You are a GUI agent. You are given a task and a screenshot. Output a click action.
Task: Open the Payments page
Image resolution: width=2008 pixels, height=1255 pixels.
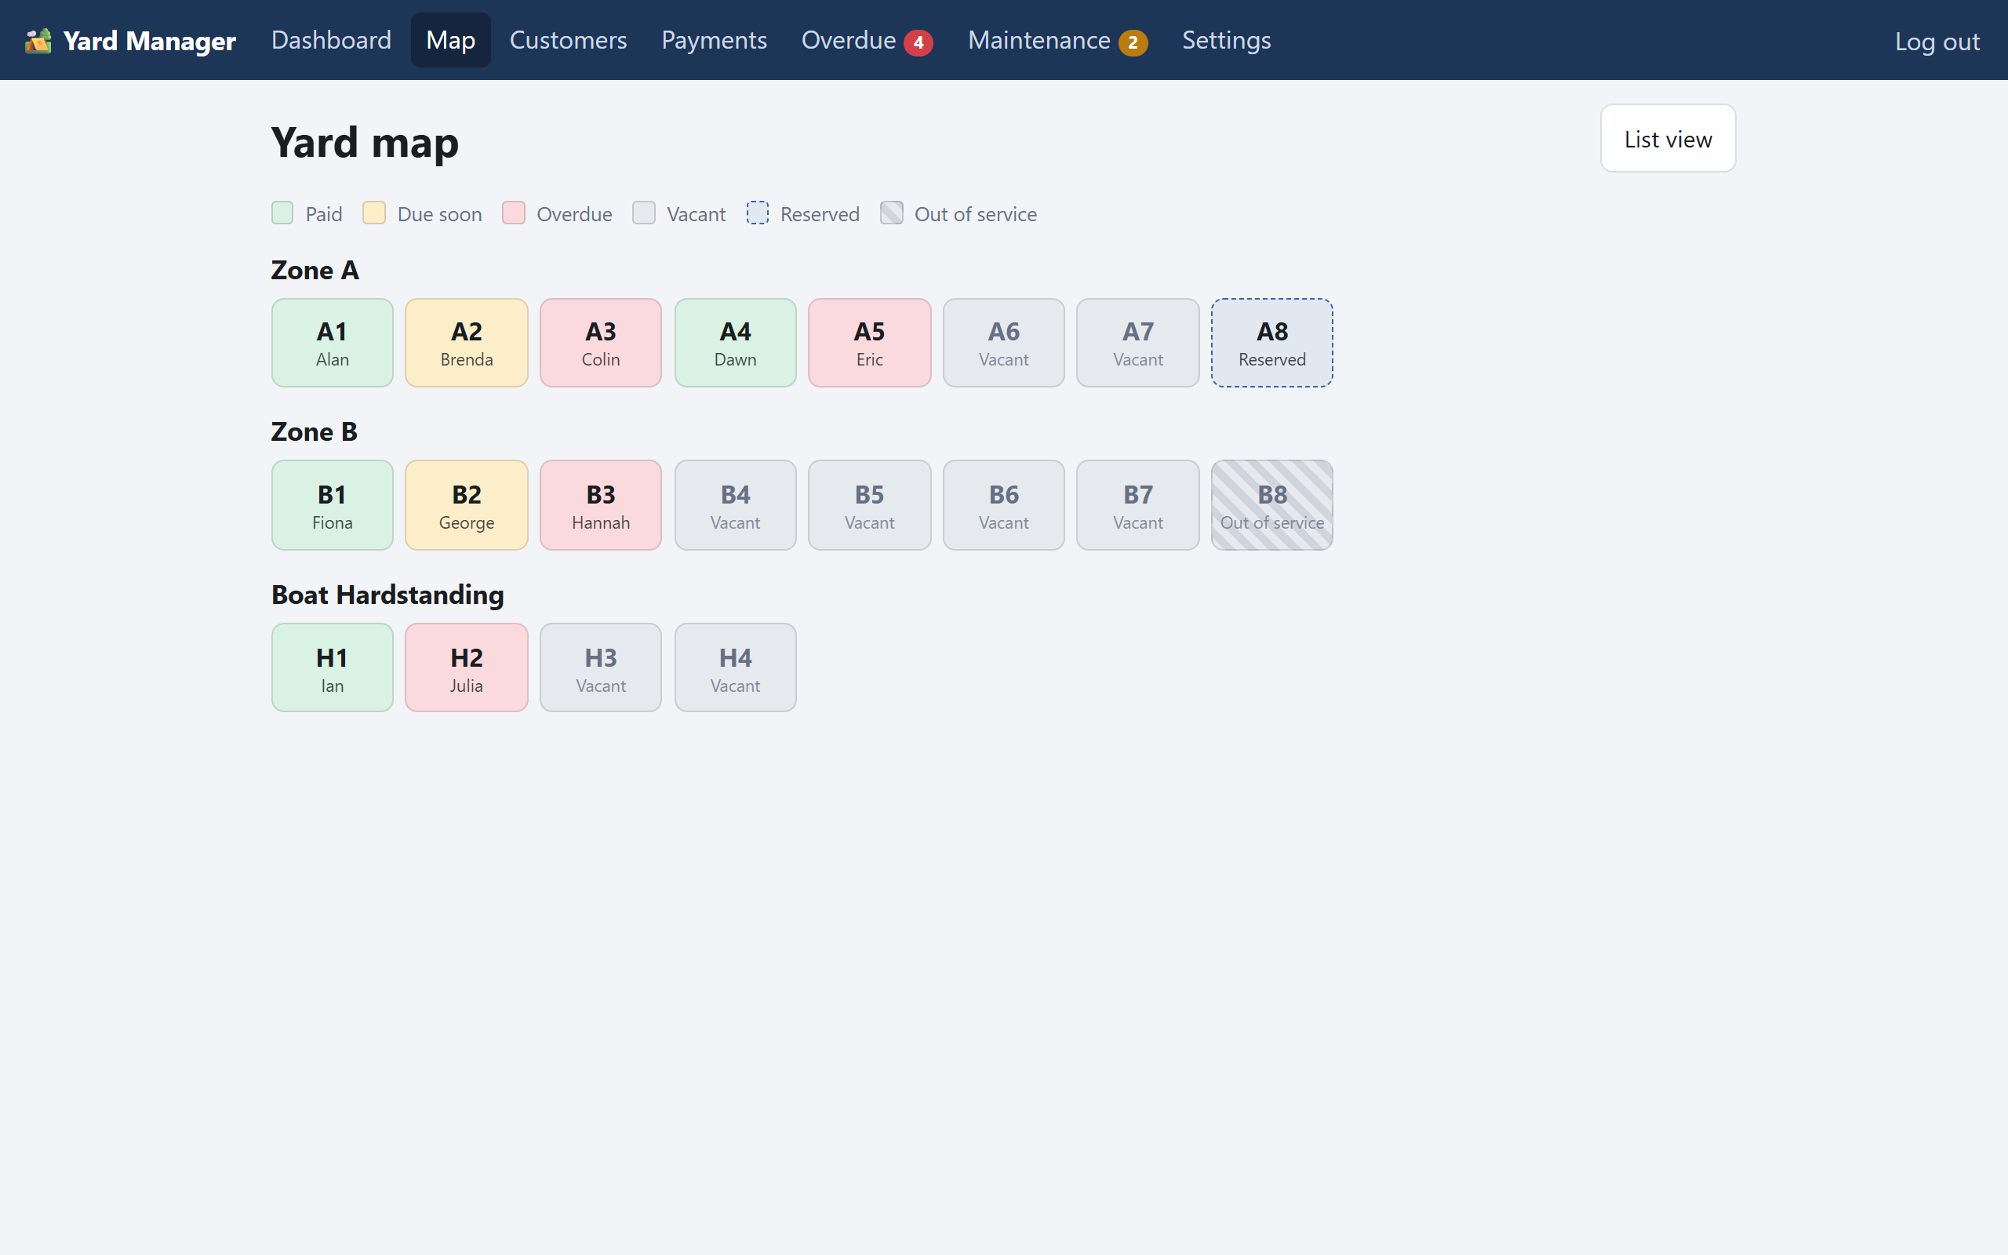click(714, 40)
